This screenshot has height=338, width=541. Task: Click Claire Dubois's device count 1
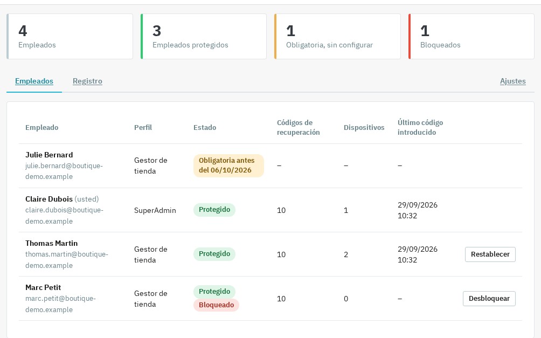point(346,210)
